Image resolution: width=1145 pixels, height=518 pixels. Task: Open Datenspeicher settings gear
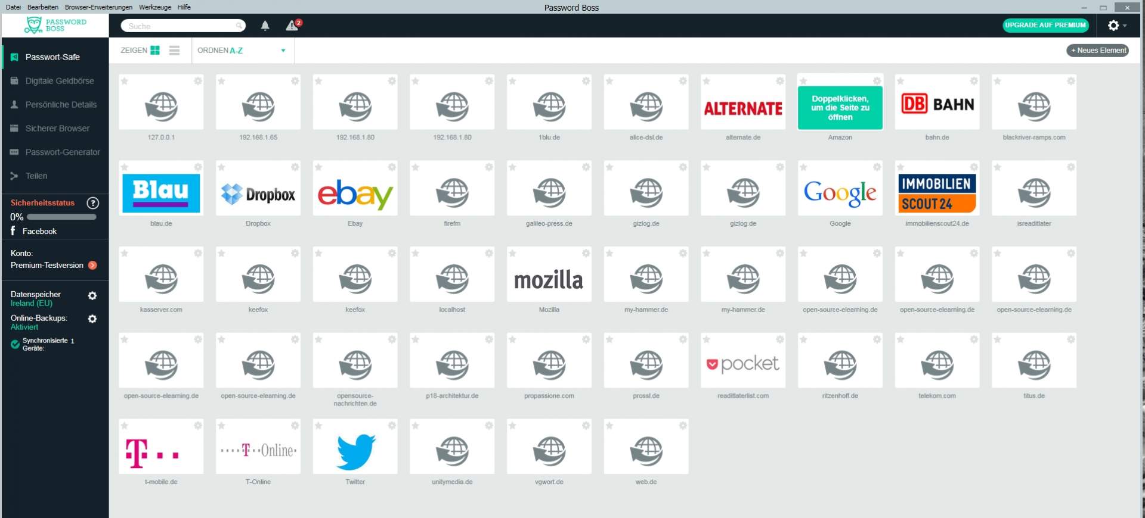click(x=92, y=296)
